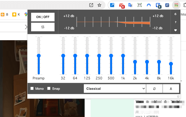Screen dimensions: 186x117
Task: Click the resize icon at popup corner
Action: pyautogui.click(x=178, y=97)
